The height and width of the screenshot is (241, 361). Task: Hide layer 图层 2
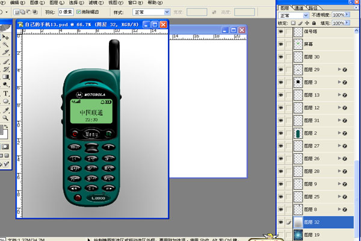(x=281, y=133)
